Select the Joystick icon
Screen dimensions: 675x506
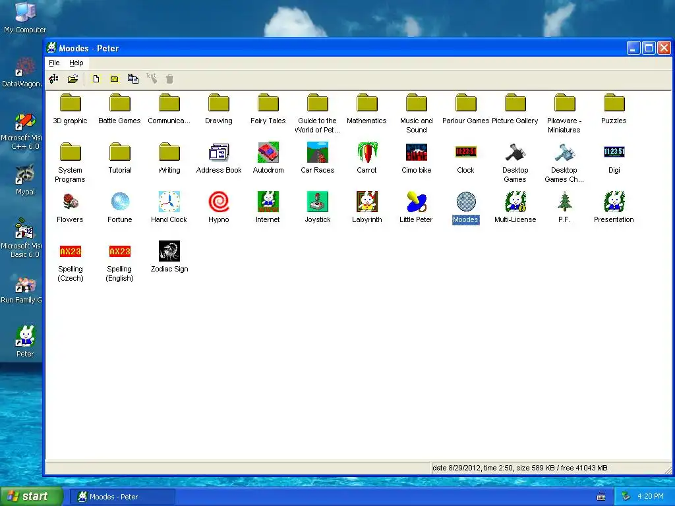point(318,202)
